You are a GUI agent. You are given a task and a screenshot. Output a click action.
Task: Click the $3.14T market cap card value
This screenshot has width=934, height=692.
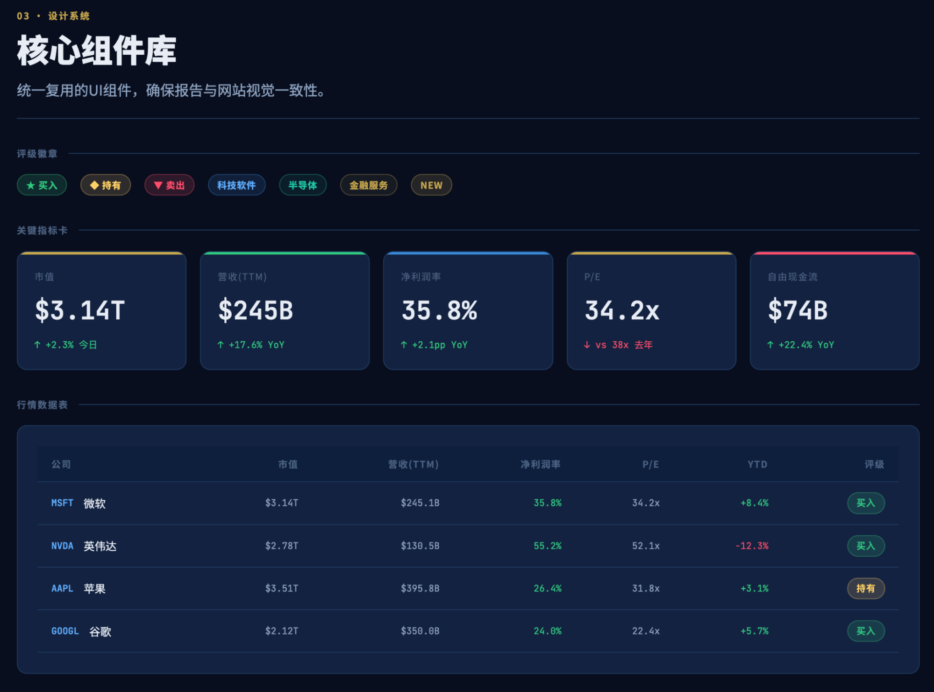[80, 310]
